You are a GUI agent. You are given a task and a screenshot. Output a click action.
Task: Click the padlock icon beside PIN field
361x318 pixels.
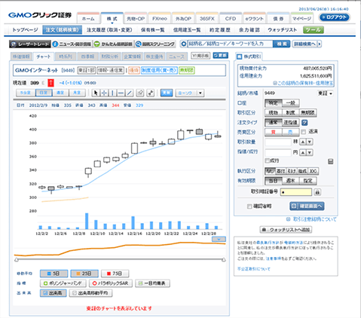click(317, 192)
